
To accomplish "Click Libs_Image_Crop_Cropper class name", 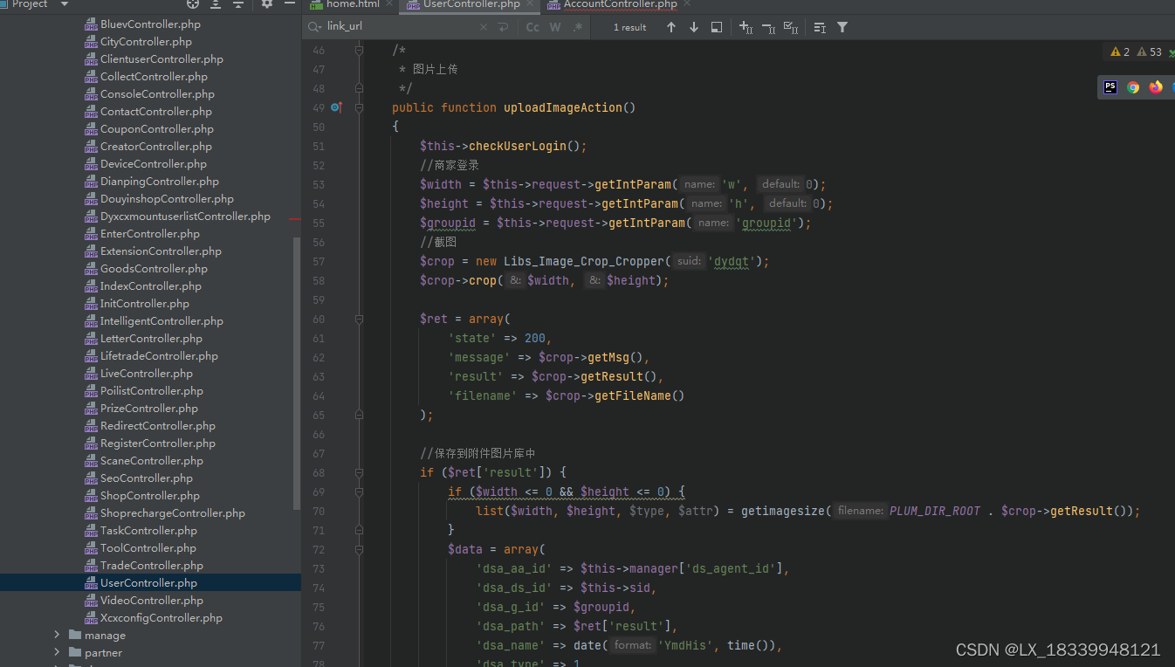I will pyautogui.click(x=584, y=261).
